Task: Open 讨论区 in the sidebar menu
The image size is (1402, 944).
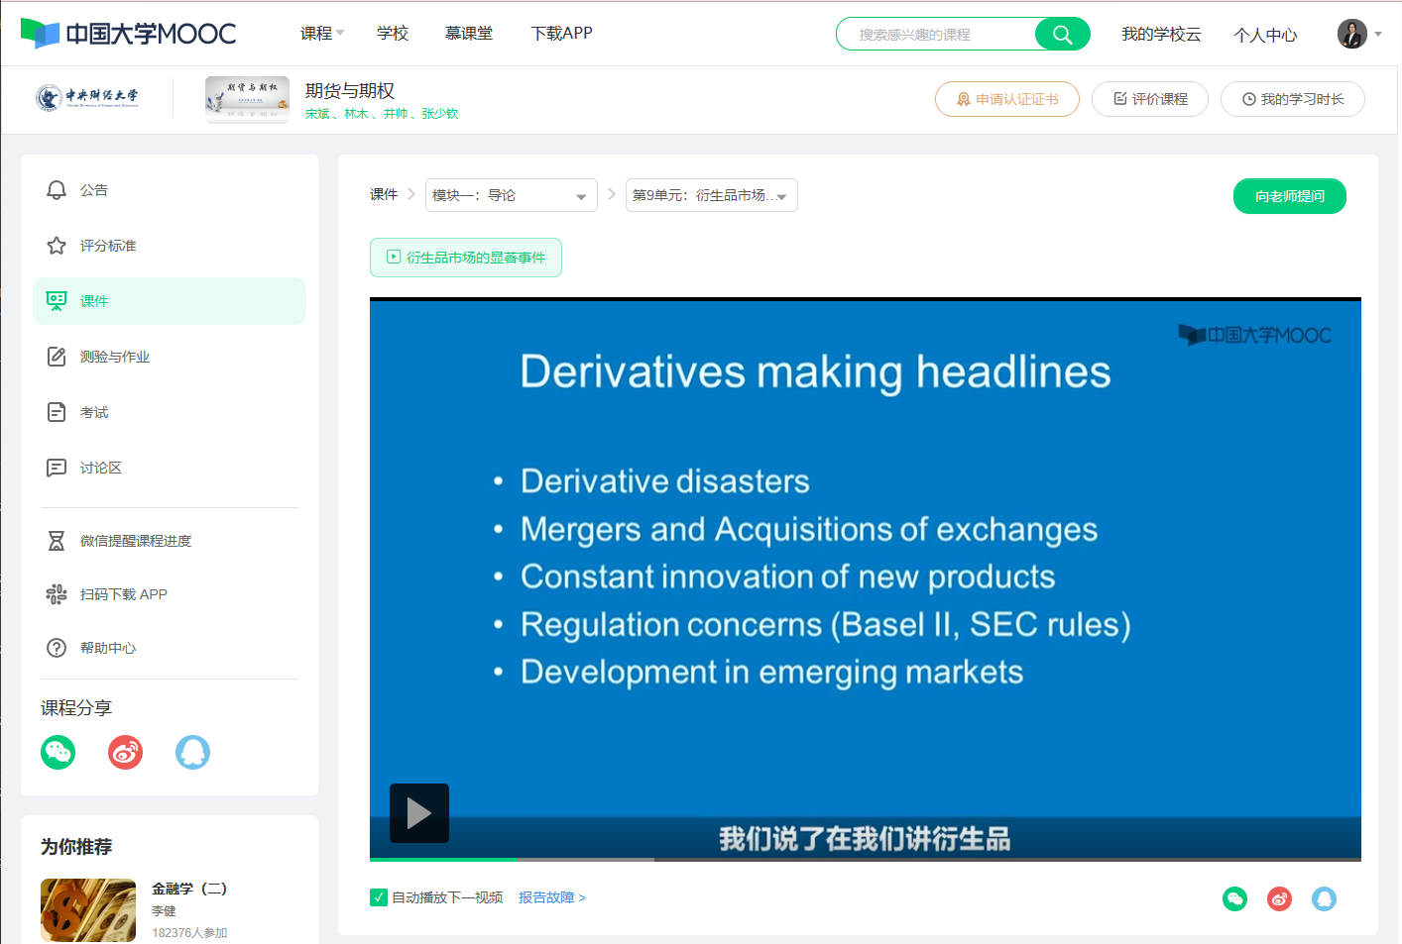Action: tap(100, 468)
